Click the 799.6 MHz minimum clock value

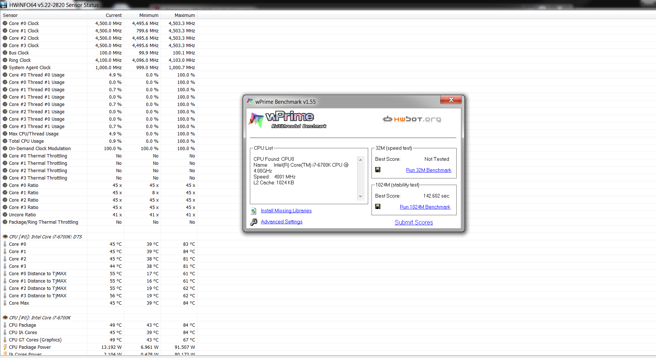(147, 31)
